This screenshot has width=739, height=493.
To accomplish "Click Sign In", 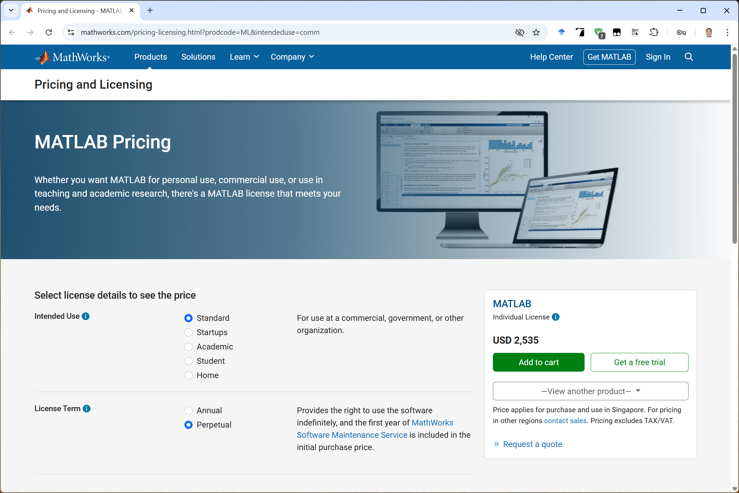I will 658,57.
